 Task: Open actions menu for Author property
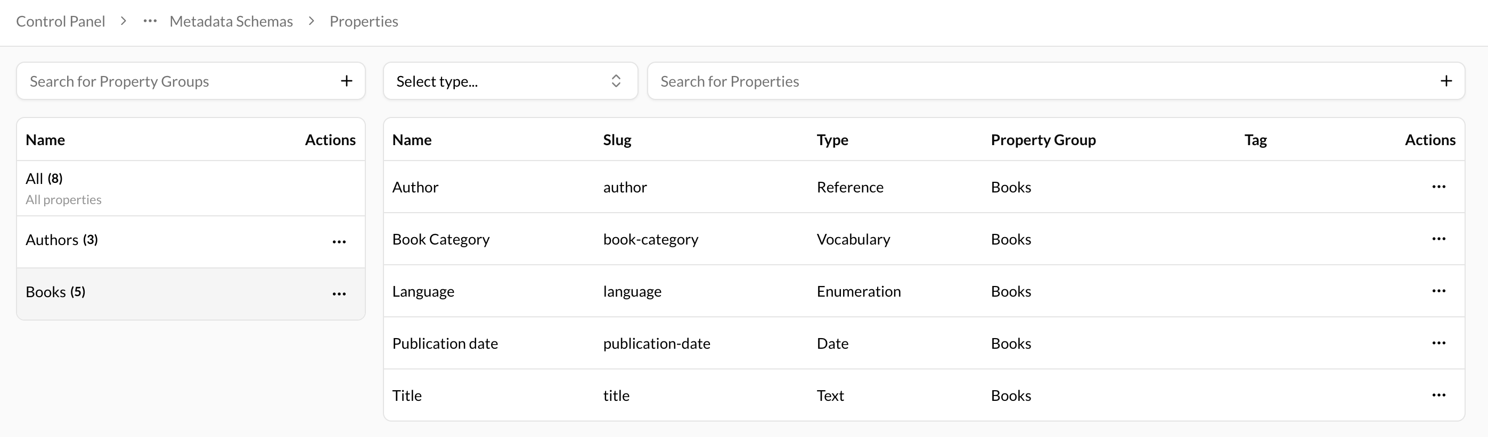[1438, 187]
